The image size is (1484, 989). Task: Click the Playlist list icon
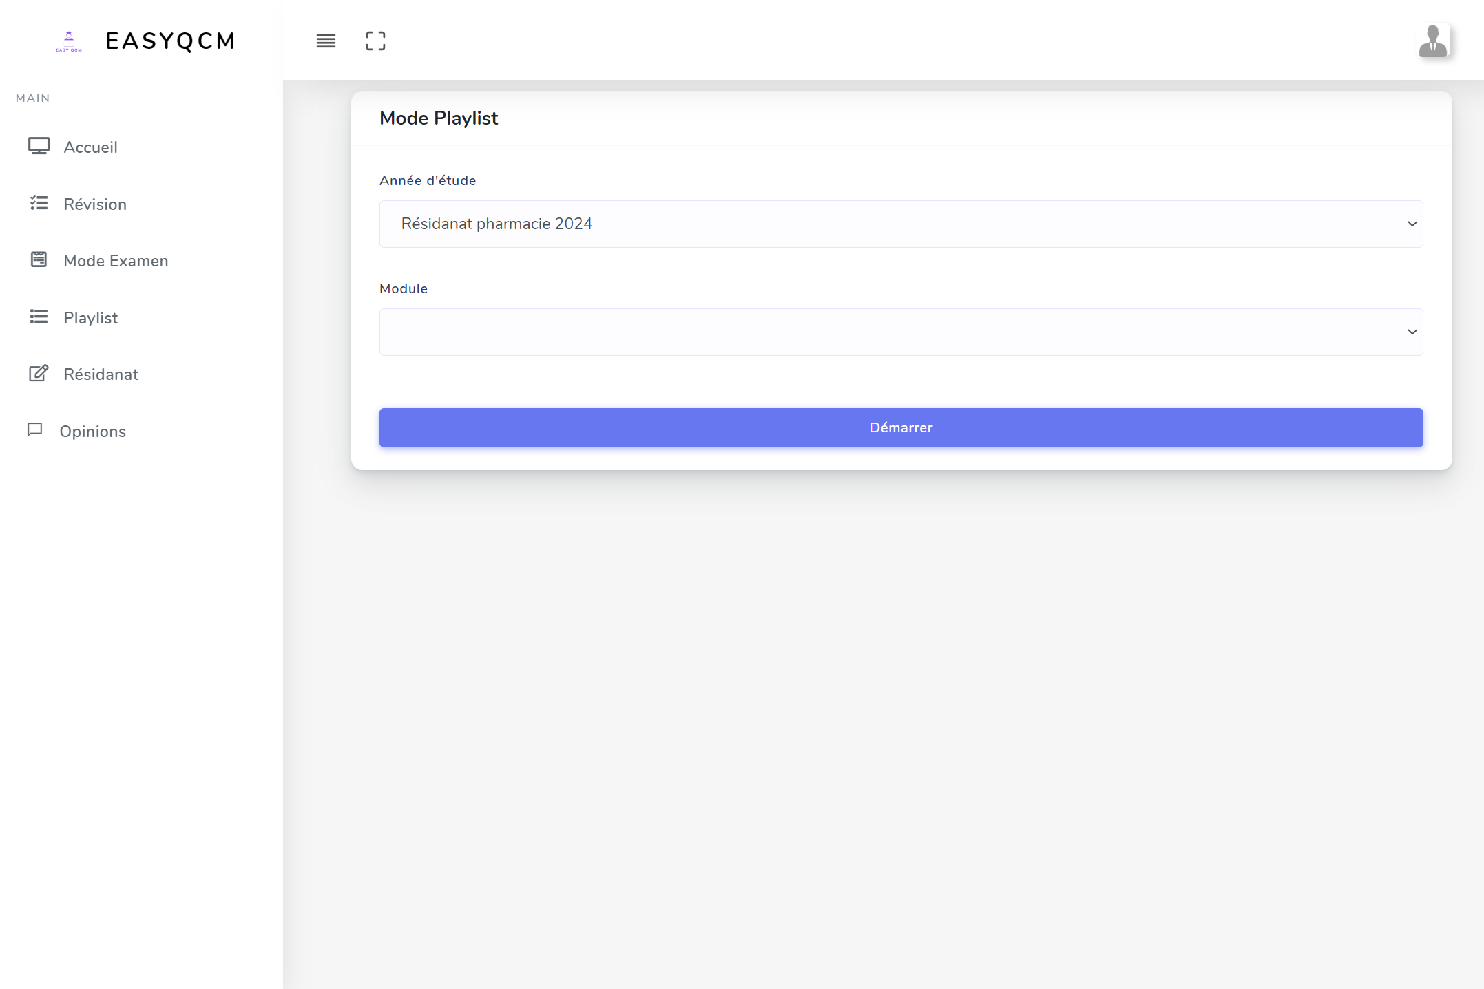click(x=38, y=318)
